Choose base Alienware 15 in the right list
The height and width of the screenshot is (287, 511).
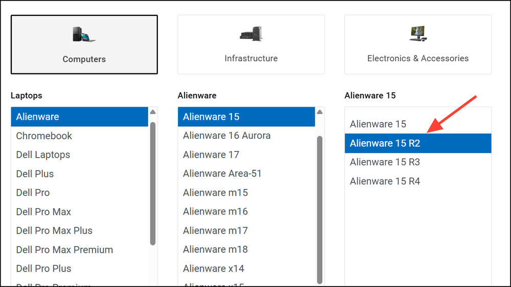pyautogui.click(x=418, y=124)
